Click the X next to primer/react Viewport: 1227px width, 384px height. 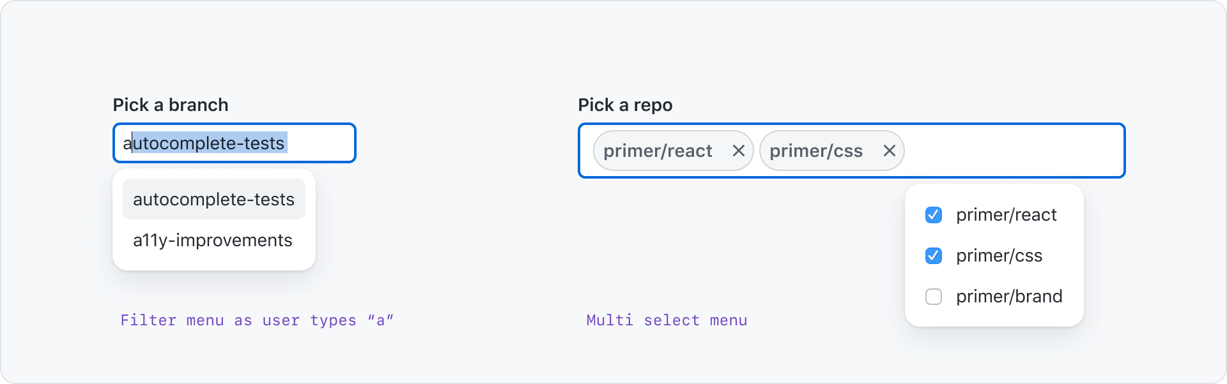[x=739, y=151]
